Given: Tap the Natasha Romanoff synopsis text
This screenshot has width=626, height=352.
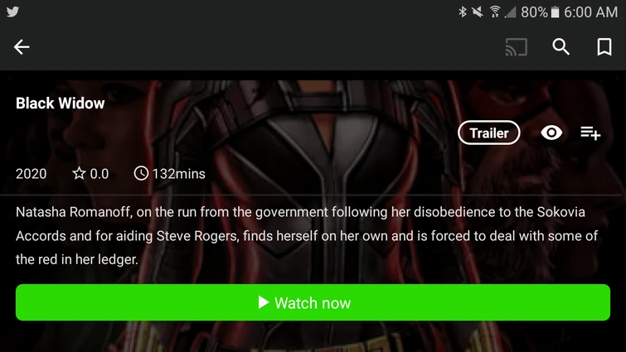Looking at the screenshot, I should pos(307,235).
